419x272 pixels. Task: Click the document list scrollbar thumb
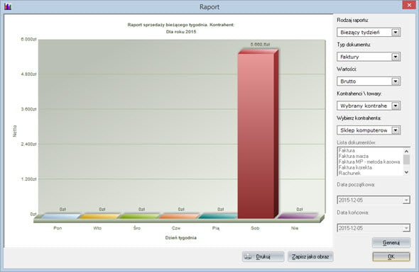coord(406,159)
